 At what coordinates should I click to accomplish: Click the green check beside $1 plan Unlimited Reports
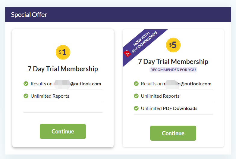[26, 96]
